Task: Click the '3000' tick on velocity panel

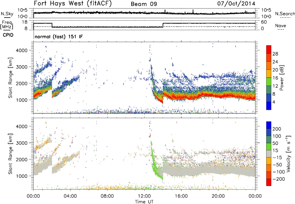Action: pos(22,143)
